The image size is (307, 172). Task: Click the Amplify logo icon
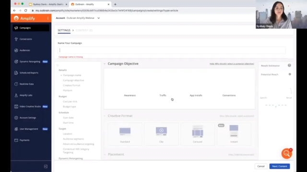[x=16, y=18]
